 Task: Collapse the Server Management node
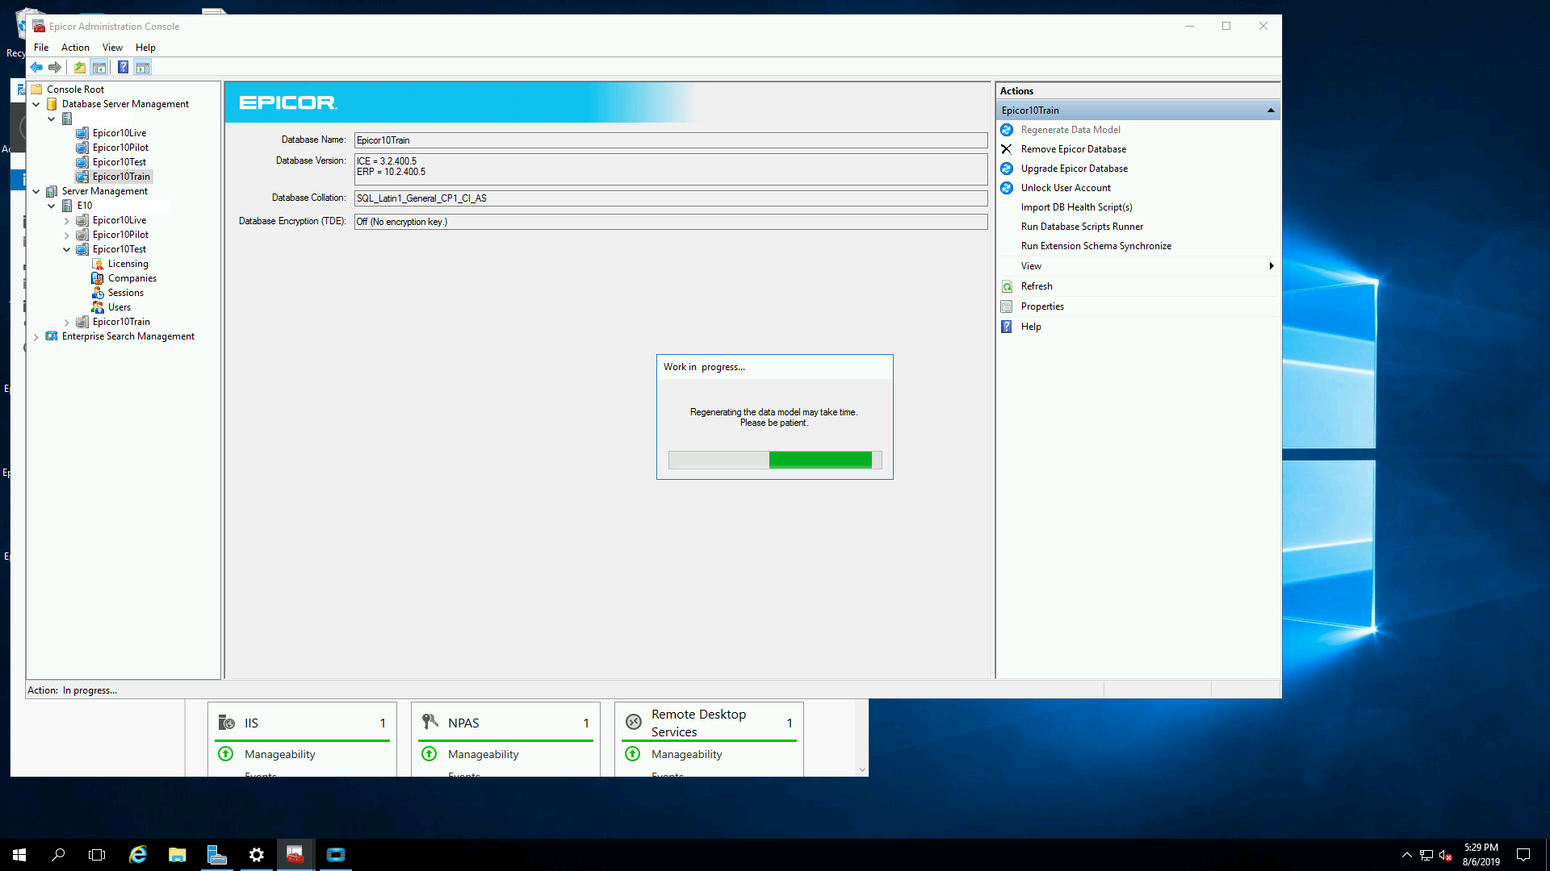pyautogui.click(x=36, y=191)
